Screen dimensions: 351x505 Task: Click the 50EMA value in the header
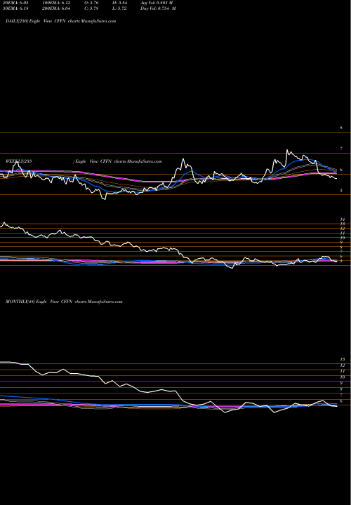(x=15, y=8)
